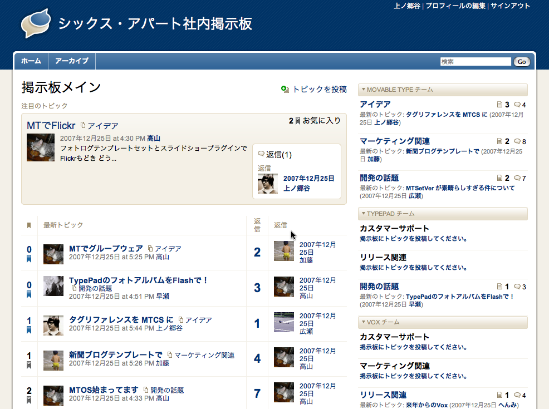
Task: Open topic TypePadのフォトアルバムをFlashで！
Action: point(138,280)
